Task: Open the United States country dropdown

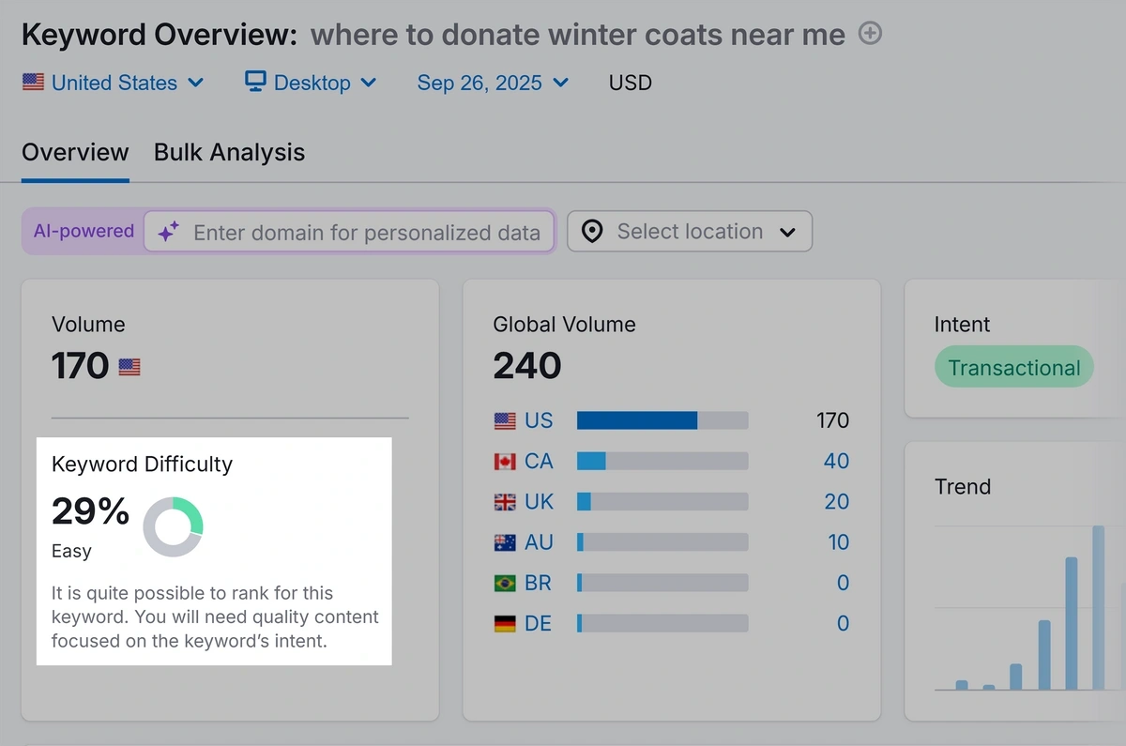Action: click(113, 83)
